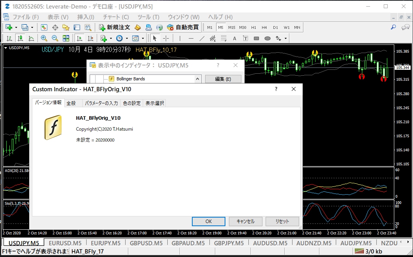Show the Data Window crosshair-target icon

55,27
